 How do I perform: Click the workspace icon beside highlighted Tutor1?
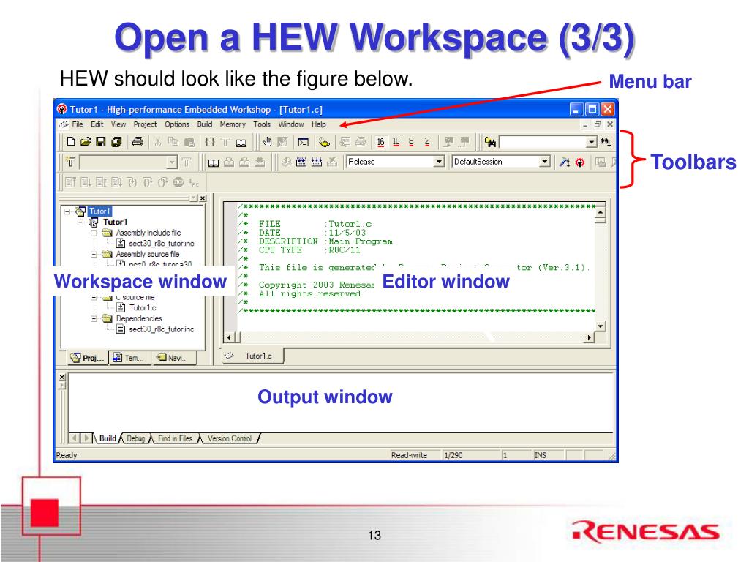(80, 211)
